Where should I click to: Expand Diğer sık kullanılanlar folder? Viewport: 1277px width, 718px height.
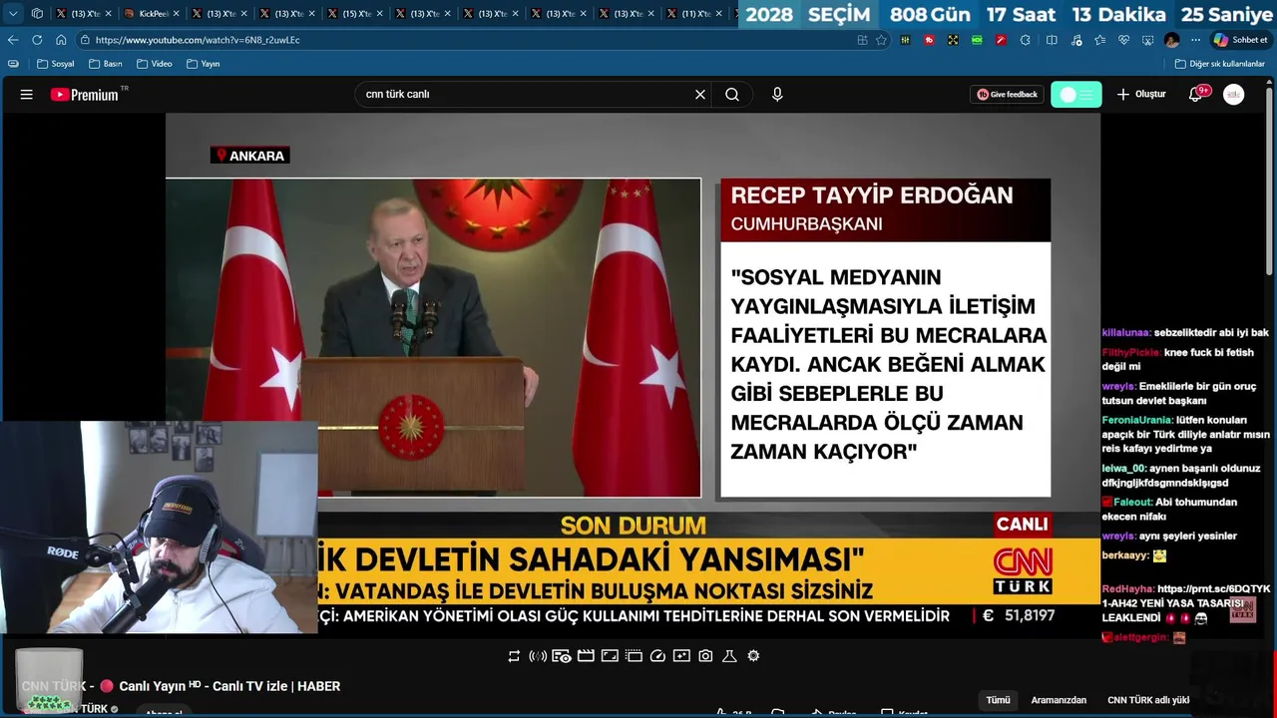pyautogui.click(x=1220, y=64)
